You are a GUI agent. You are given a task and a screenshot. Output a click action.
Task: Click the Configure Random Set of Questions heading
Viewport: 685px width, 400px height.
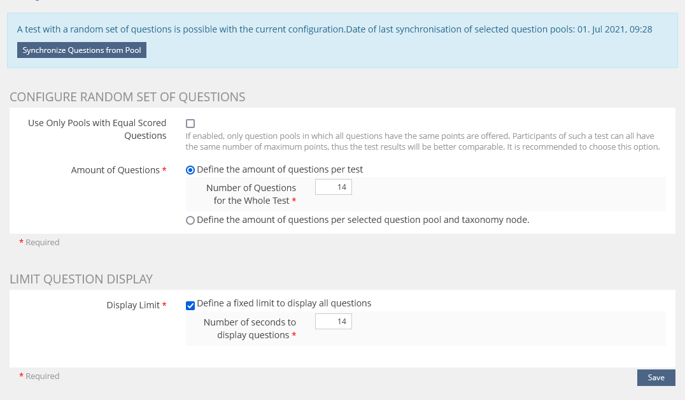coord(127,97)
